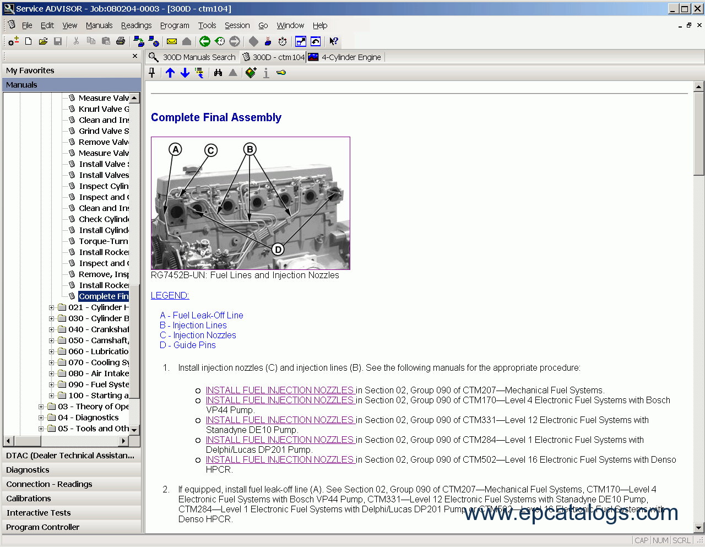This screenshot has width=705, height=547.
Task: Expand the 090 - Fuel System tree folder
Action: click(x=52, y=384)
